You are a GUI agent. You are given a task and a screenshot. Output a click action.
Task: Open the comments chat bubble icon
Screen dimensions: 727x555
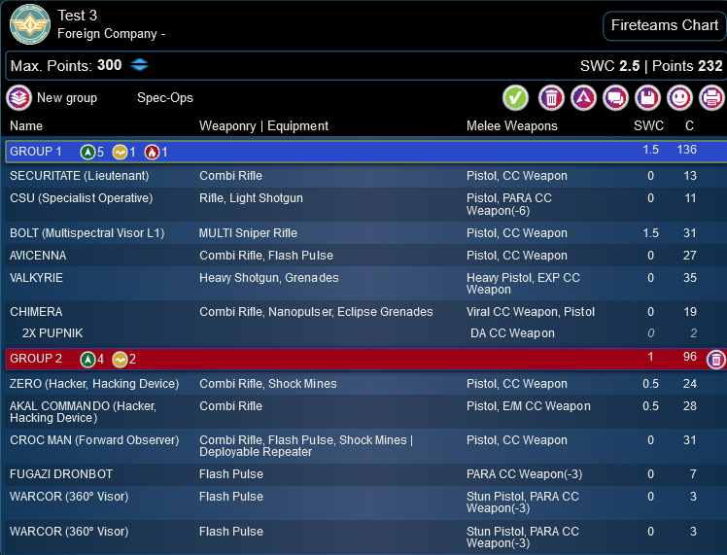[x=616, y=98]
